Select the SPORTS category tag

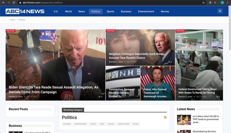tap(135, 124)
